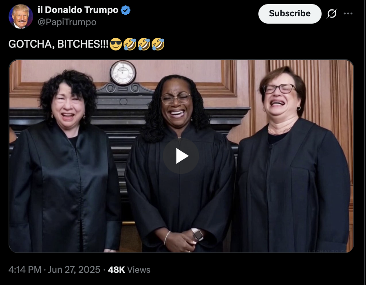This screenshot has width=366, height=285.
Task: Open the @PapiTrumpo handle link
Action: click(67, 22)
